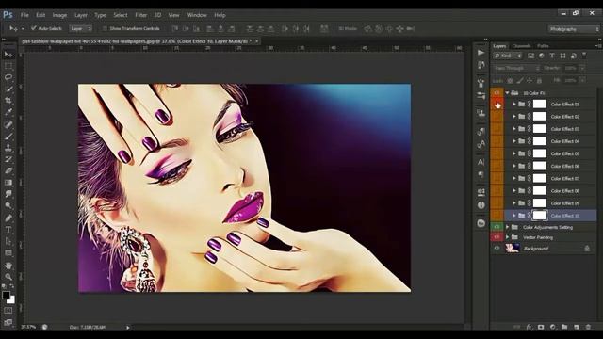Image resolution: width=603 pixels, height=339 pixels.
Task: Expand Color Effect 01 group
Action: tap(514, 105)
